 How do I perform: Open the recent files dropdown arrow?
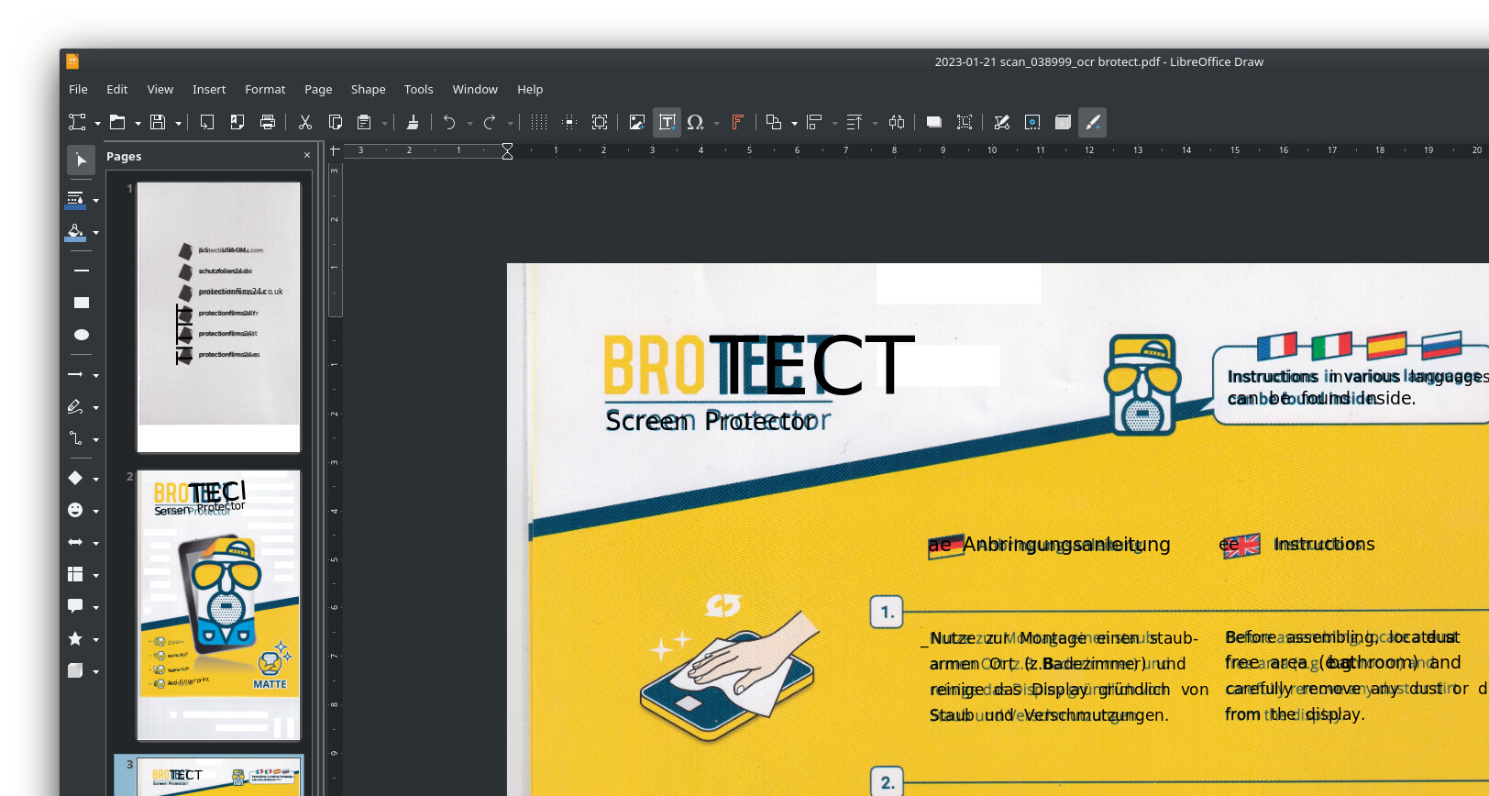coord(138,123)
